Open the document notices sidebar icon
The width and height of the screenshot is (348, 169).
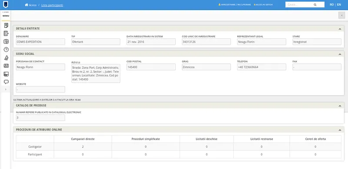6,25
